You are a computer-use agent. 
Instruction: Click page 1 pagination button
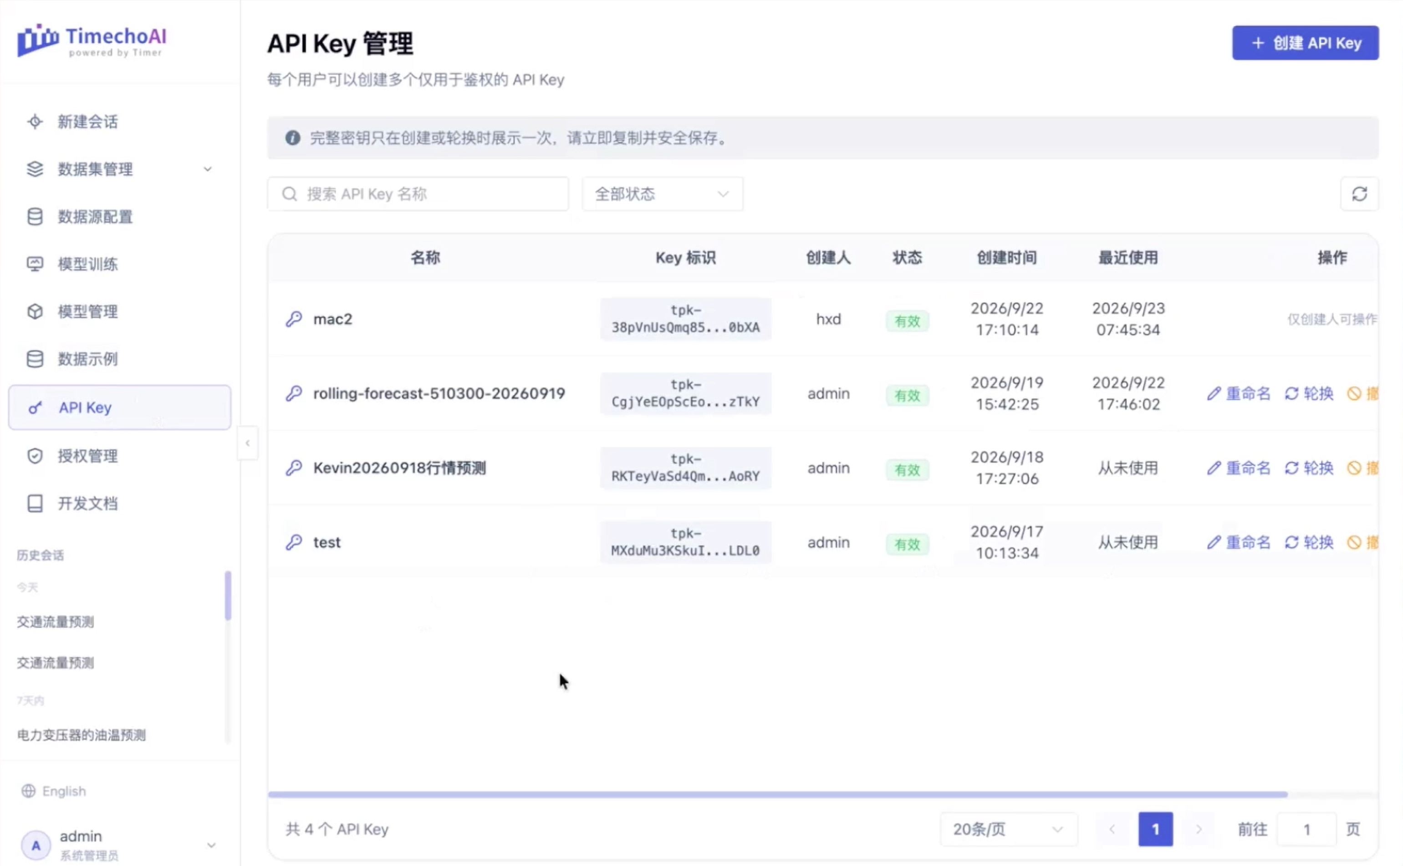(x=1155, y=829)
